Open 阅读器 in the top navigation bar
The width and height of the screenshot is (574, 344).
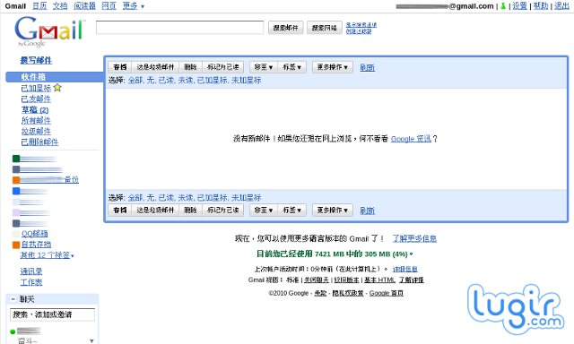(84, 6)
